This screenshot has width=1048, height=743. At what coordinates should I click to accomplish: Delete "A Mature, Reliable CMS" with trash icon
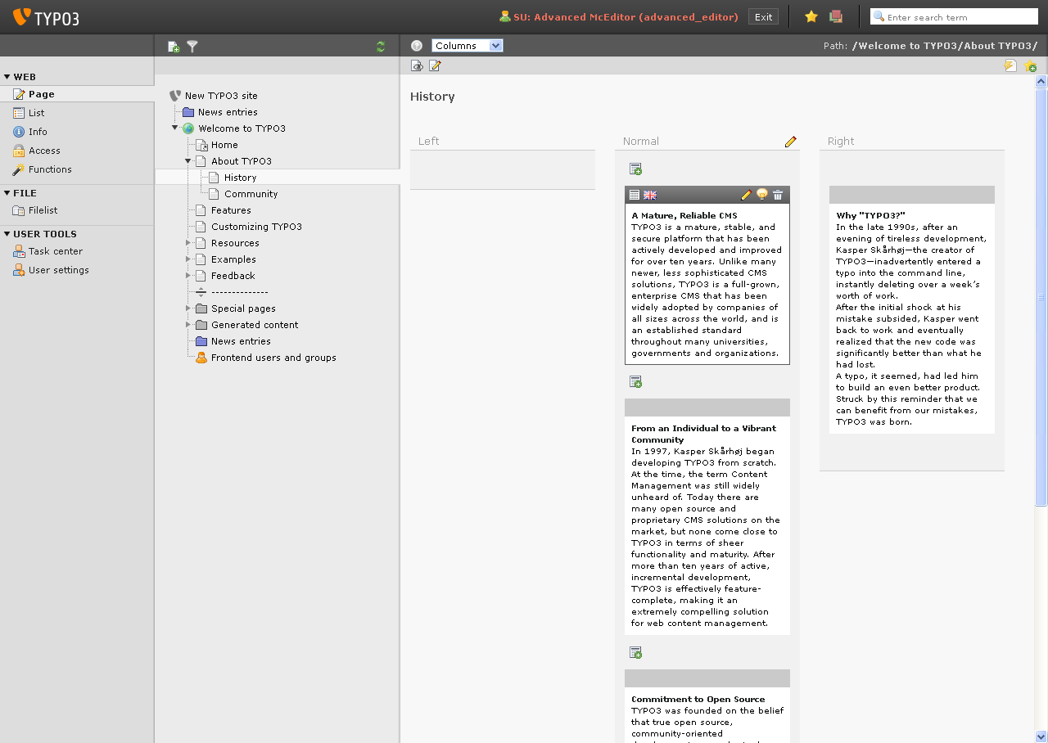click(x=778, y=195)
